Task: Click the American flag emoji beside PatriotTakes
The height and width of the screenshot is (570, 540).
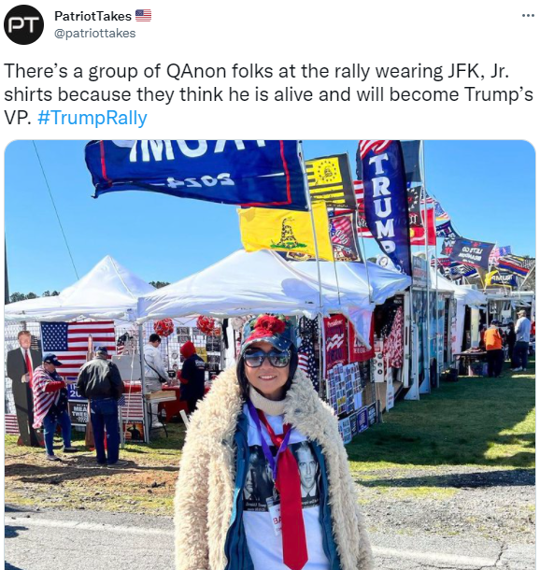Action: (x=143, y=16)
